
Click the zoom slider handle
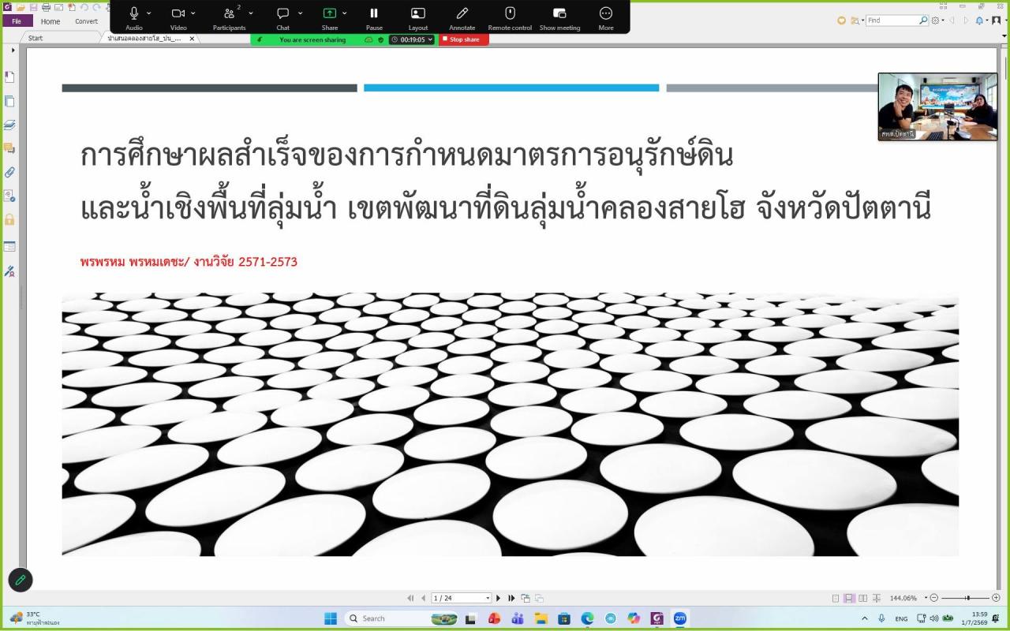[967, 598]
